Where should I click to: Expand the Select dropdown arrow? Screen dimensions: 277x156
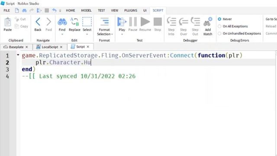tap(87, 34)
